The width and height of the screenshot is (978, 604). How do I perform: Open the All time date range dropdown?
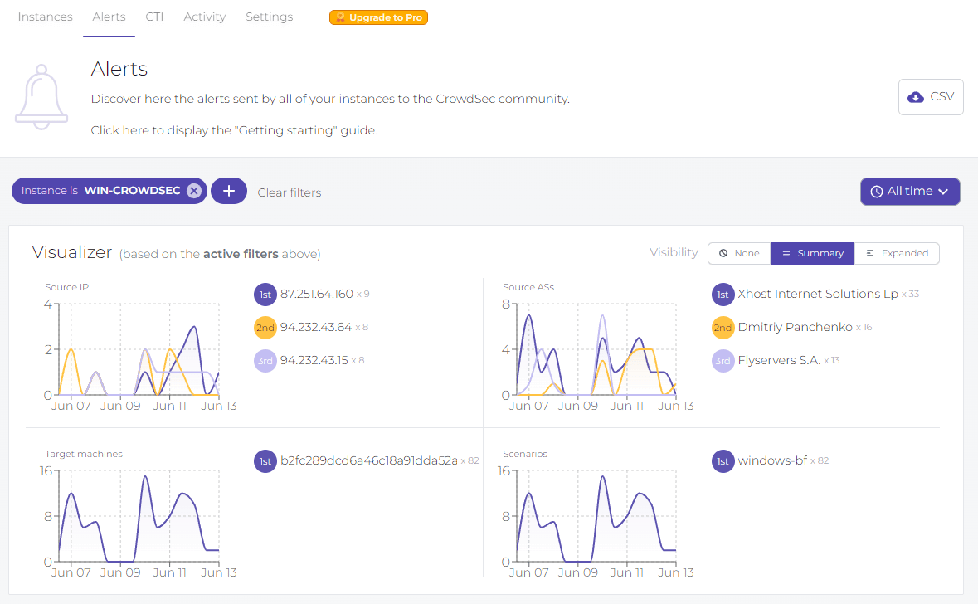click(910, 191)
